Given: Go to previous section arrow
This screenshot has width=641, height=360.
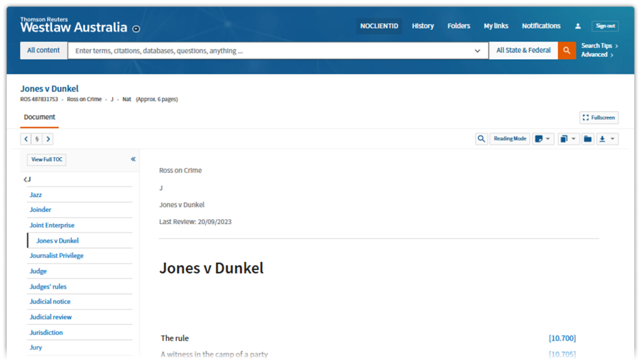Looking at the screenshot, I should click(x=26, y=139).
